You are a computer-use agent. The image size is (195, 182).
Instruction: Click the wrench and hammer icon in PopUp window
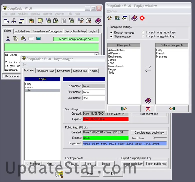(109, 18)
